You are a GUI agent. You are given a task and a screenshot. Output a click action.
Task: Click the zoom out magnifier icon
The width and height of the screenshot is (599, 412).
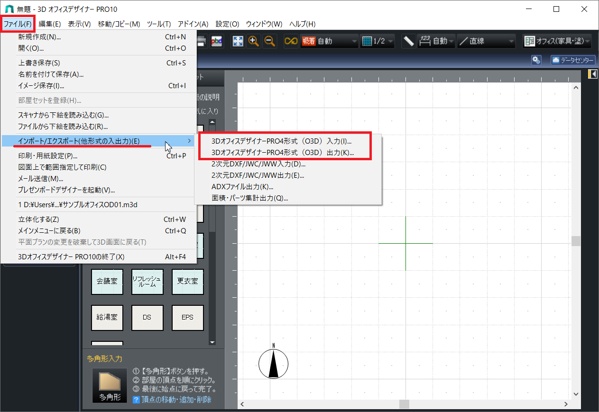tap(270, 41)
